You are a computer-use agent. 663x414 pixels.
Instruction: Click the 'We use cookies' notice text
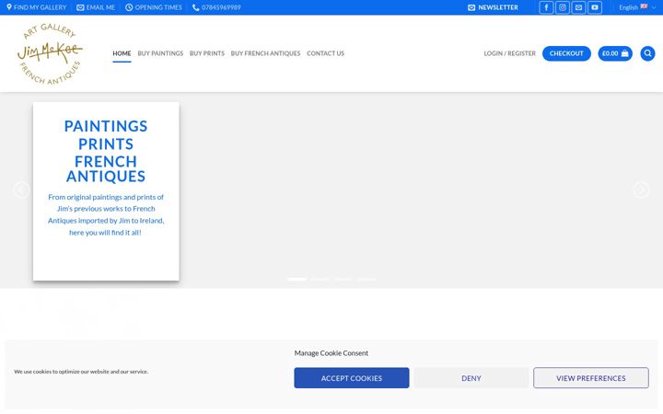coord(81,372)
